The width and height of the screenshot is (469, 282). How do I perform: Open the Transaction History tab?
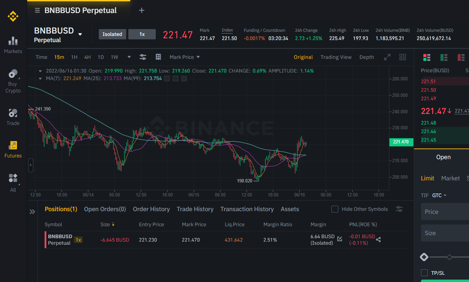click(247, 209)
